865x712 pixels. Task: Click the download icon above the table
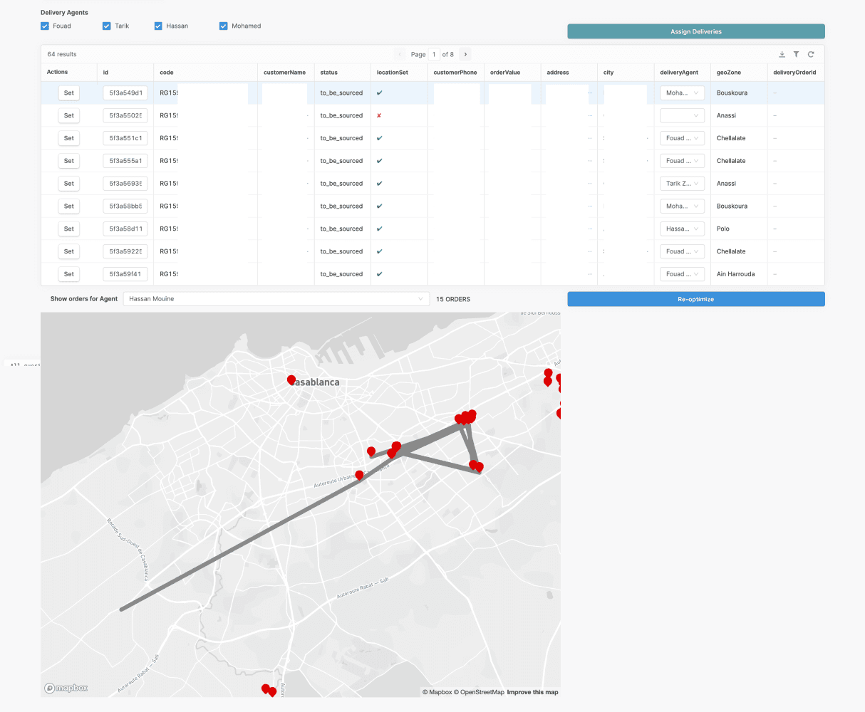782,54
